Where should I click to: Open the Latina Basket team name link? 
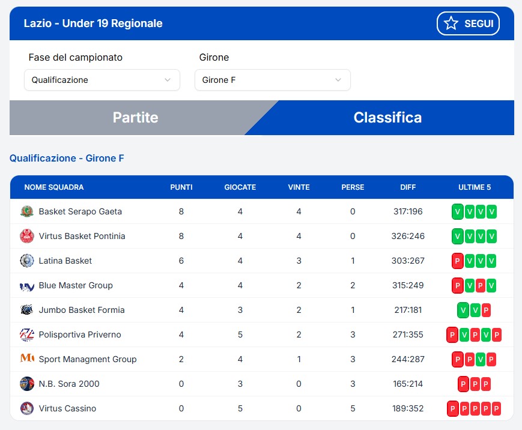click(65, 261)
